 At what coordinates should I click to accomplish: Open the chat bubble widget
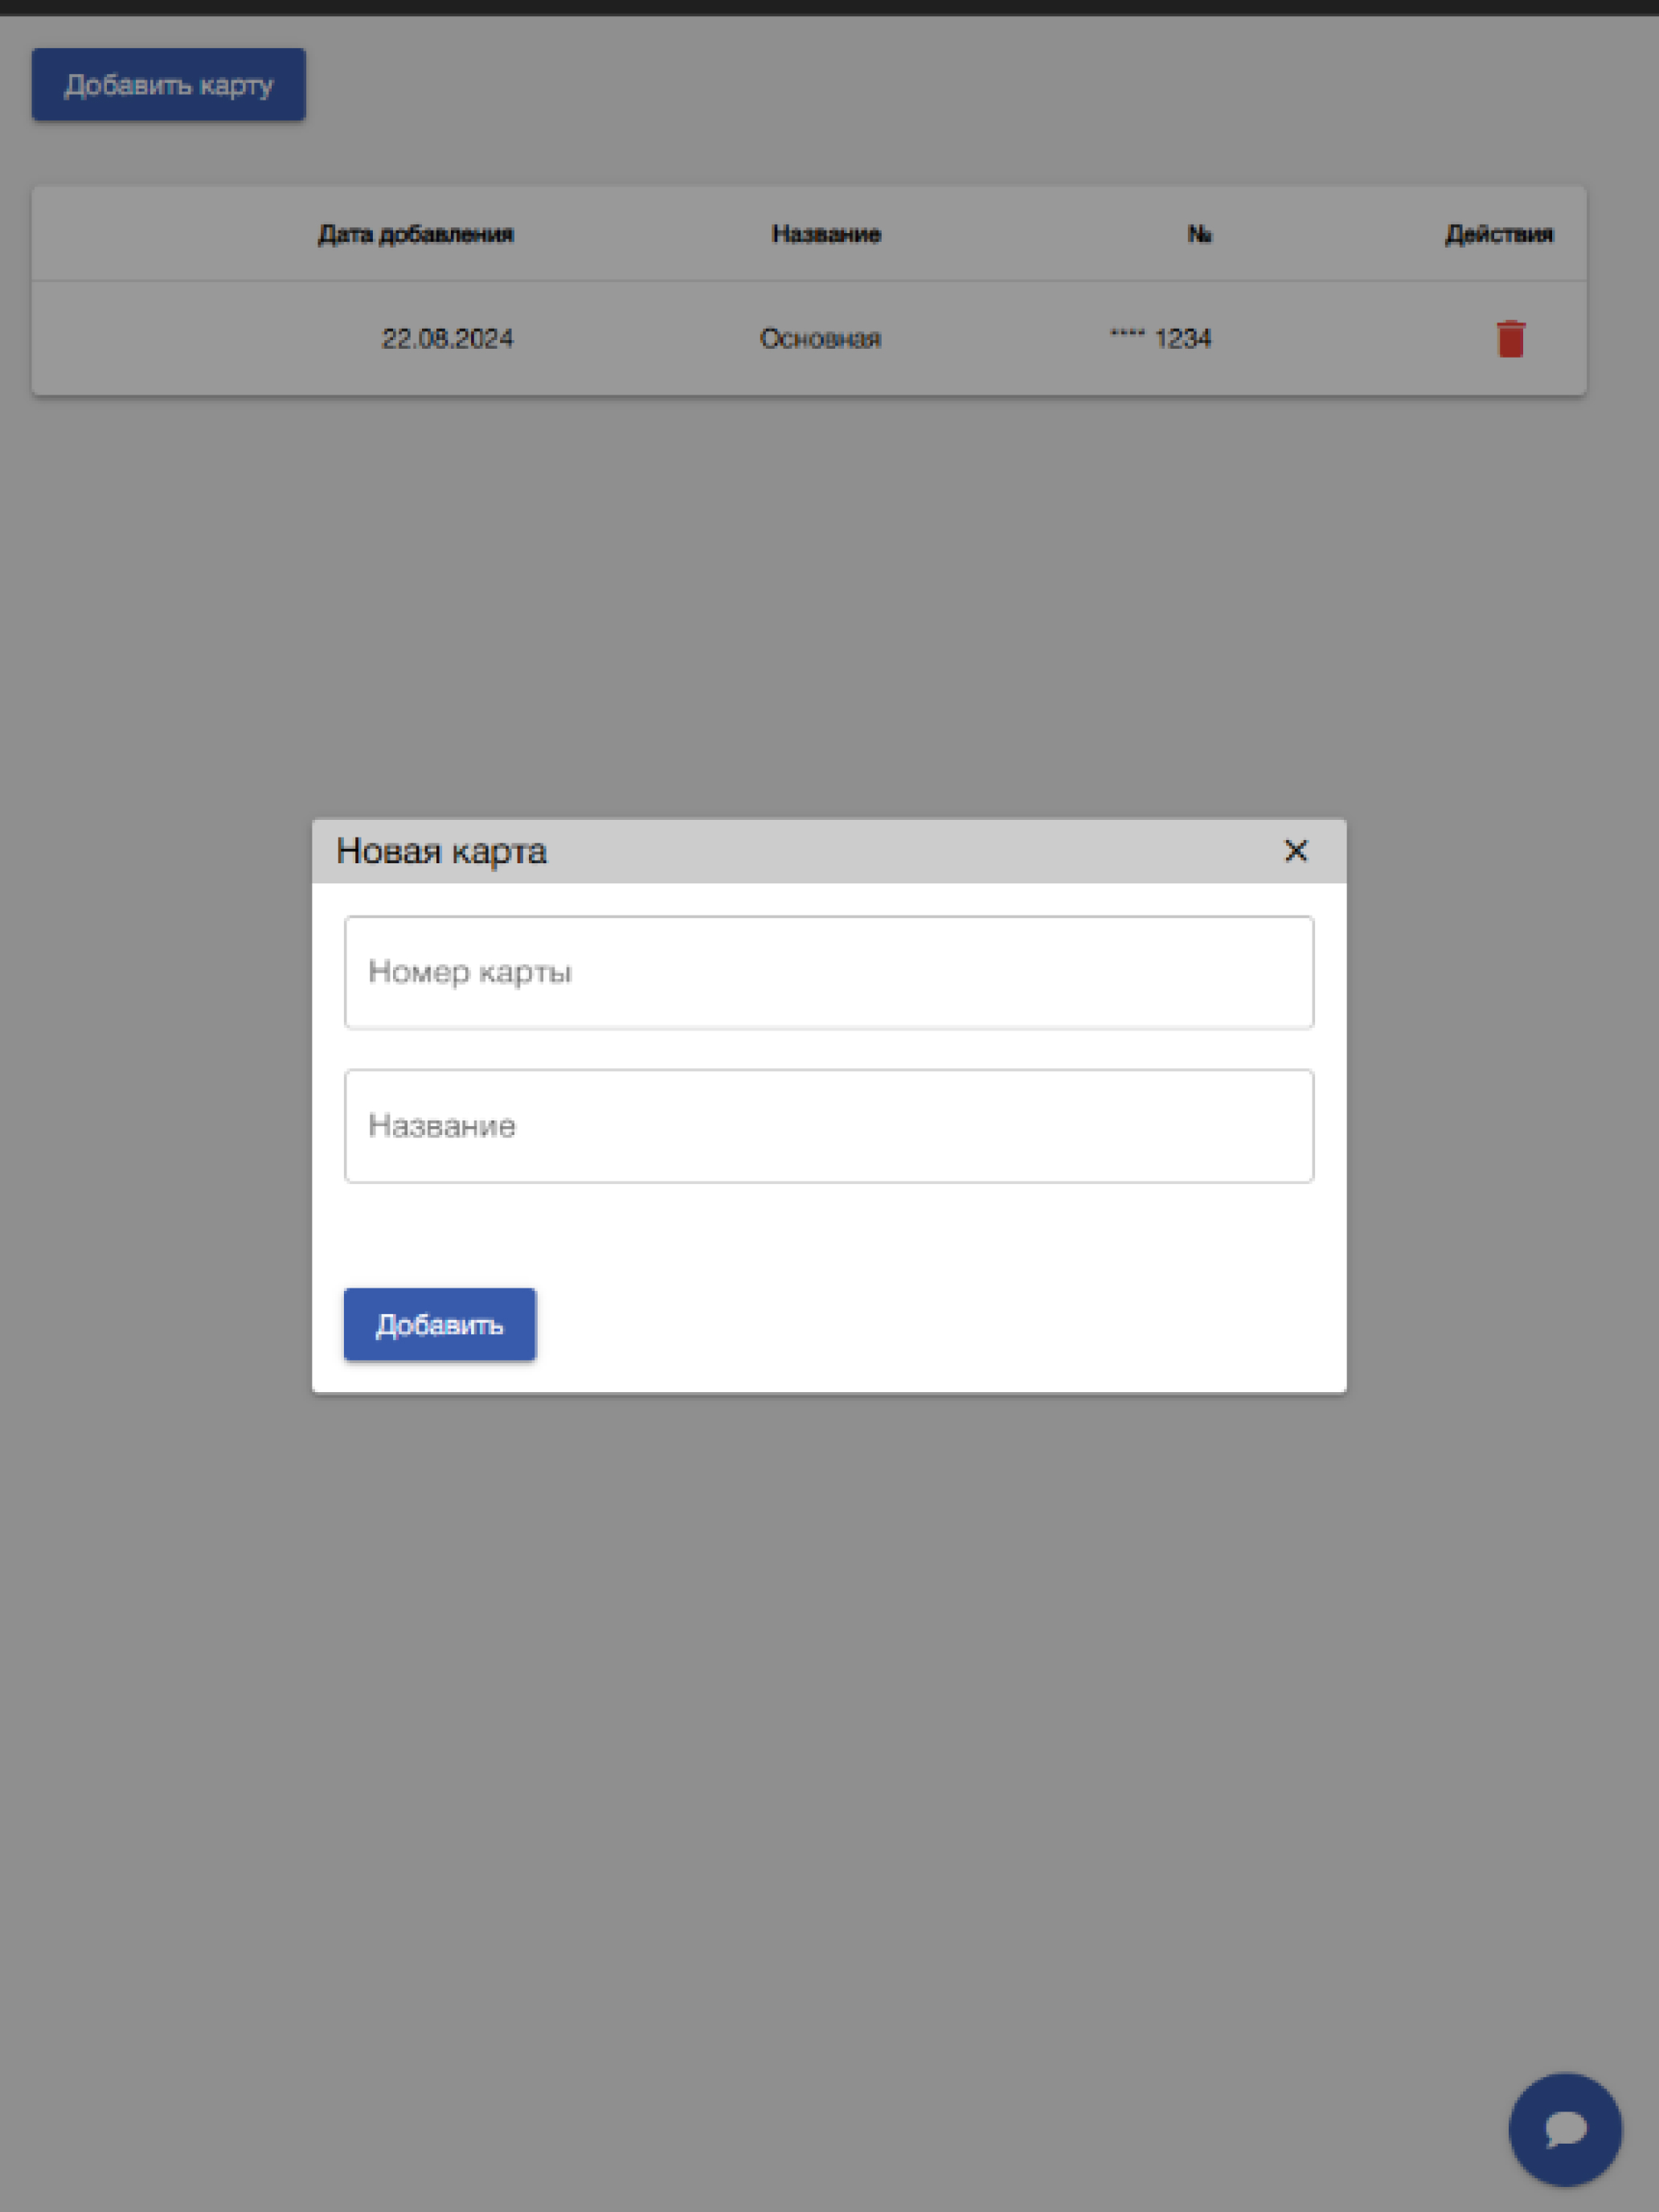pos(1565,2130)
